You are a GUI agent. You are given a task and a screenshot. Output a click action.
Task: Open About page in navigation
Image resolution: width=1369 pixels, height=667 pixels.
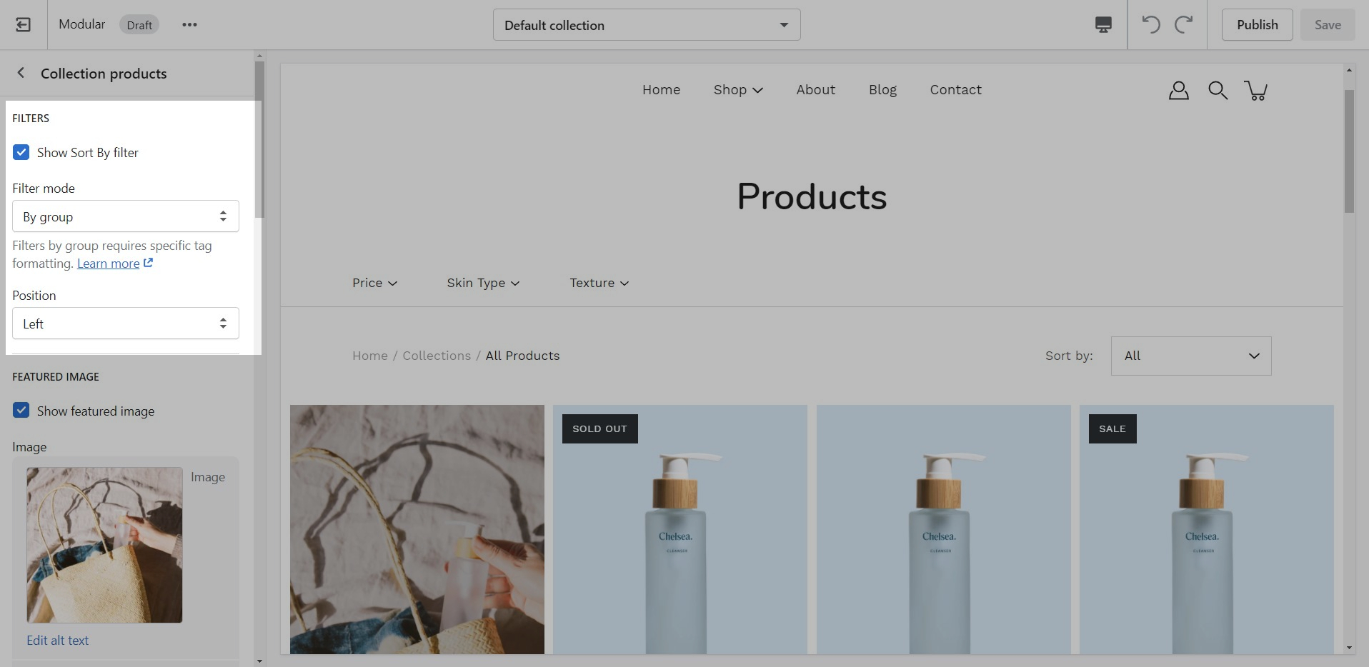815,89
